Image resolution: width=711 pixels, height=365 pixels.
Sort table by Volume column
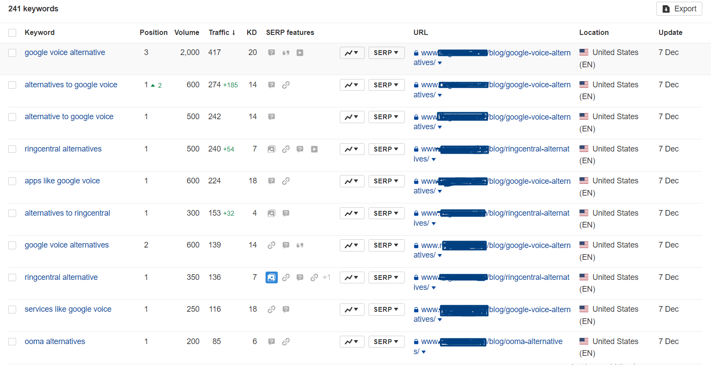click(x=187, y=33)
